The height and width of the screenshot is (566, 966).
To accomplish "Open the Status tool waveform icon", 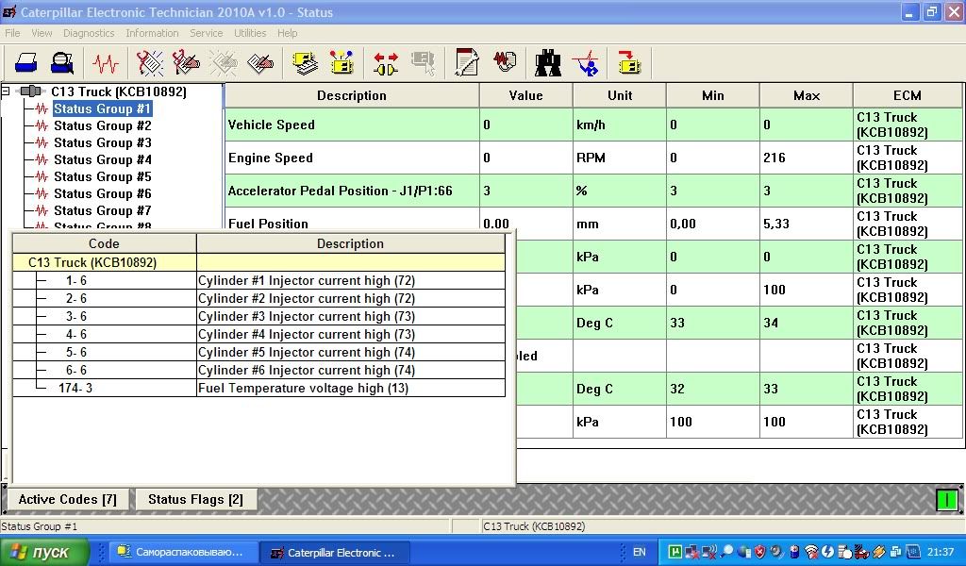I will pos(106,63).
